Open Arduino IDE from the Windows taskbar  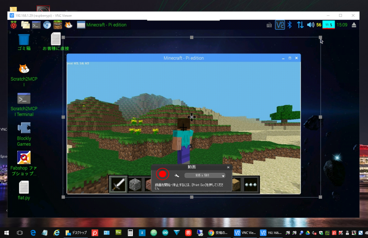(165, 233)
